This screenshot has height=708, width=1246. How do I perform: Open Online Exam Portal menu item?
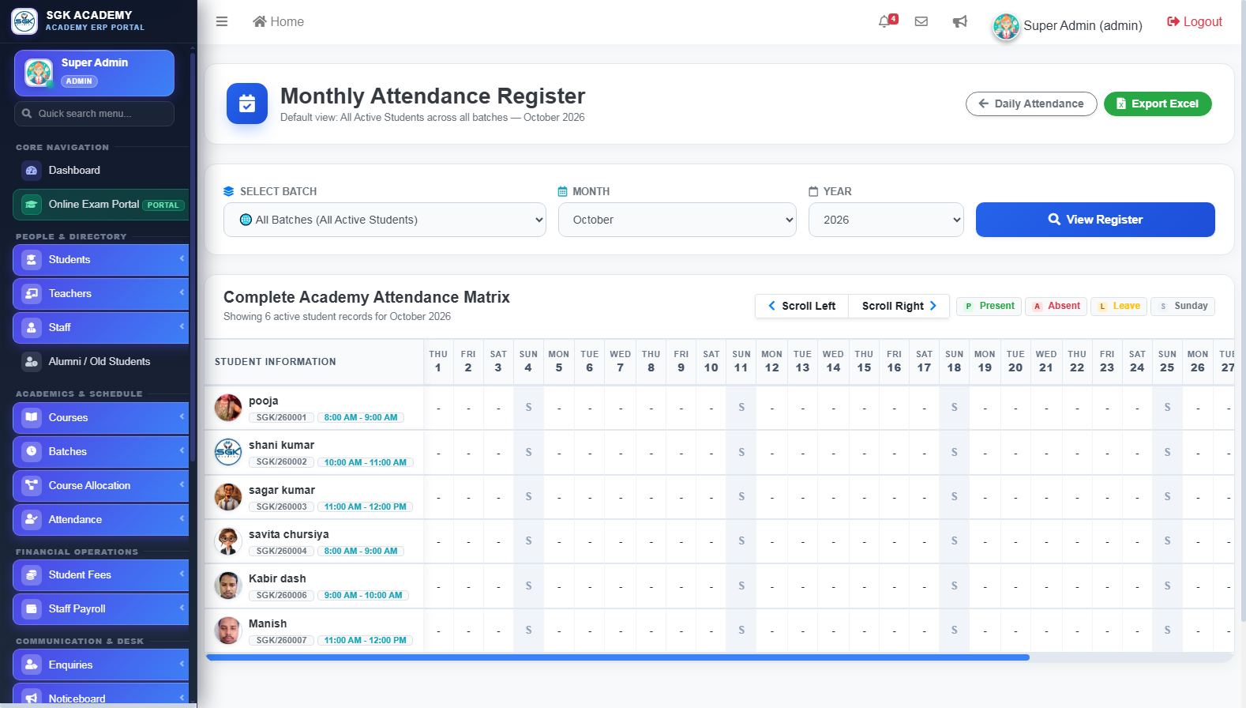tap(101, 204)
